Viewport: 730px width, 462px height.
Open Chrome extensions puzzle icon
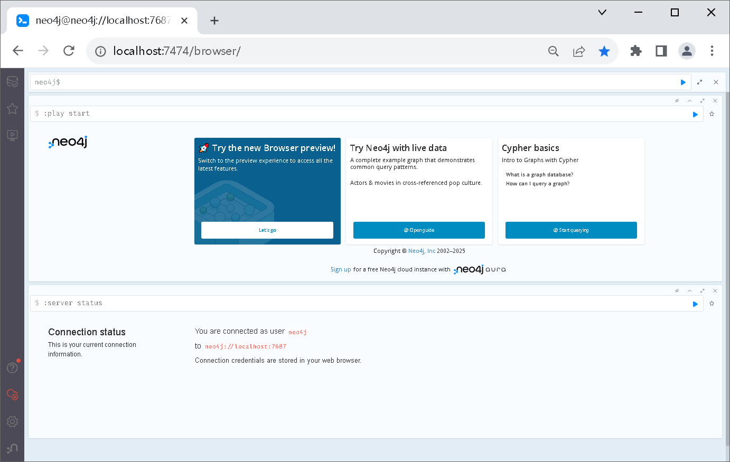636,51
